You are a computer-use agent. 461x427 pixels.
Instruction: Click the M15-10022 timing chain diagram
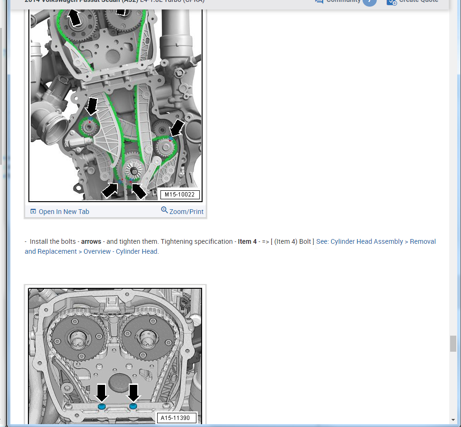pyautogui.click(x=115, y=105)
